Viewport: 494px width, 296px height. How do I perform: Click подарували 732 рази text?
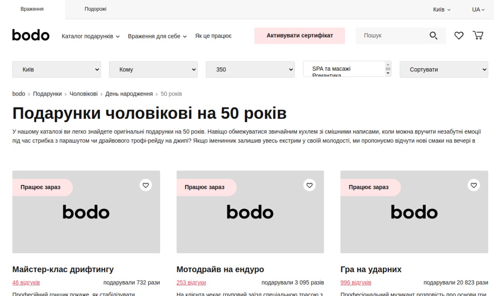tap(132, 283)
